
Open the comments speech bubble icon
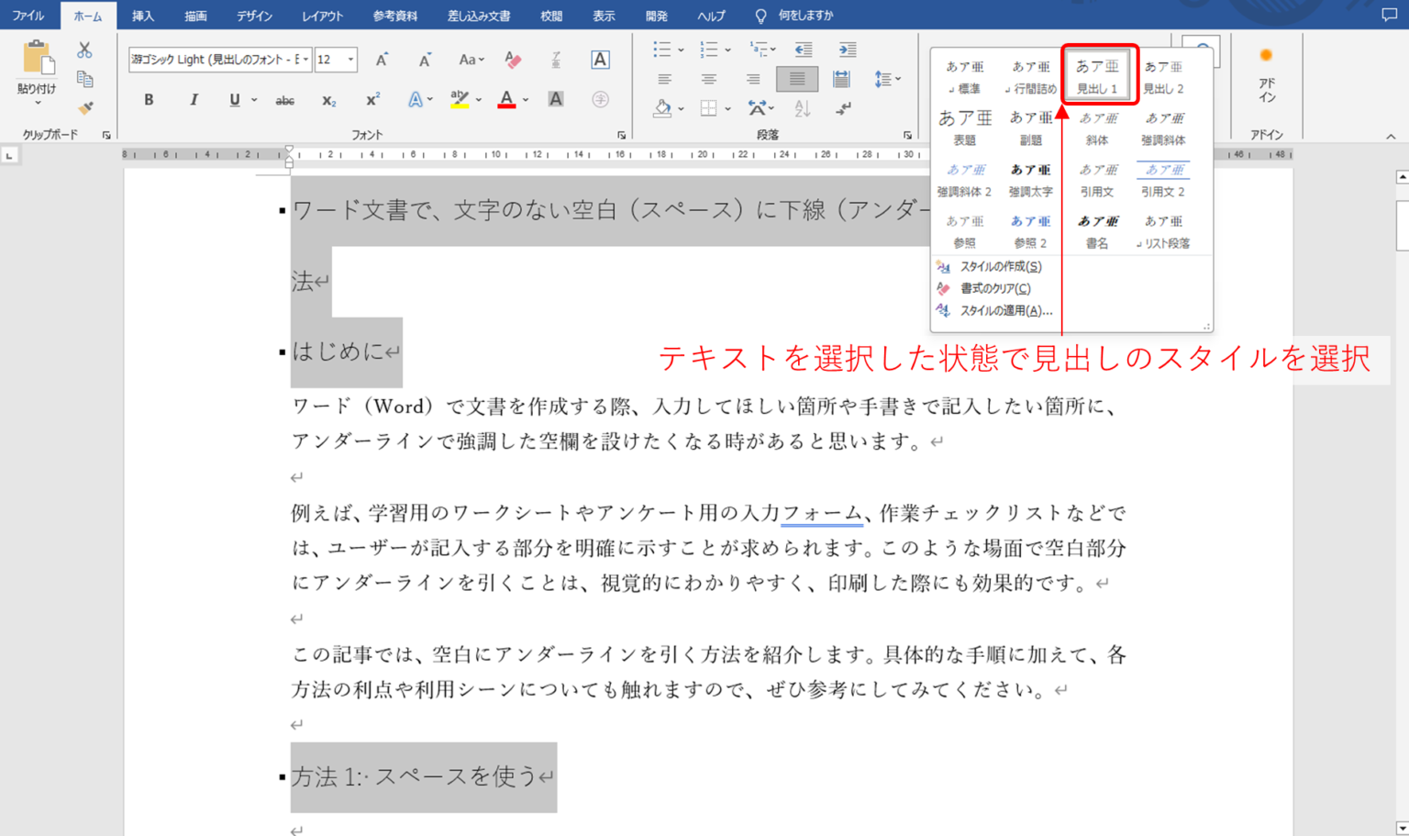[x=1389, y=16]
